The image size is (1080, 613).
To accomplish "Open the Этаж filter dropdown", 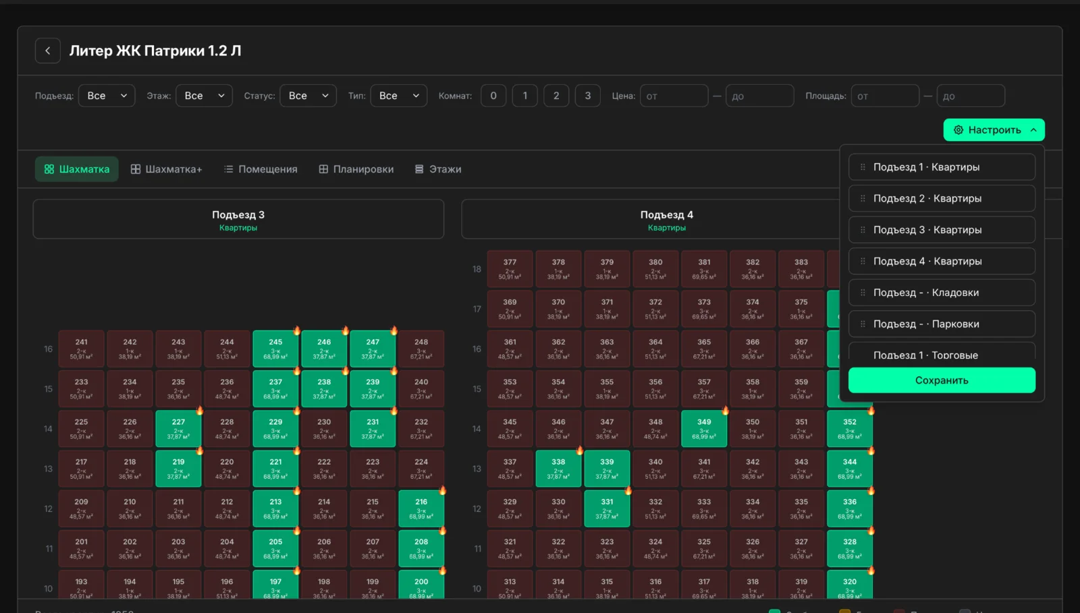I will tap(204, 96).
